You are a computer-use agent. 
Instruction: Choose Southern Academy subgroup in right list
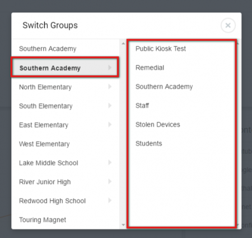[x=164, y=87]
